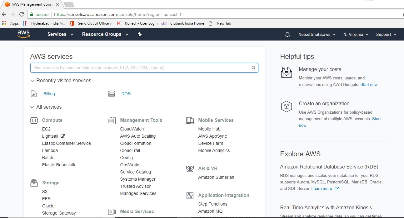Click the Storage category icon

pyautogui.click(x=34, y=183)
